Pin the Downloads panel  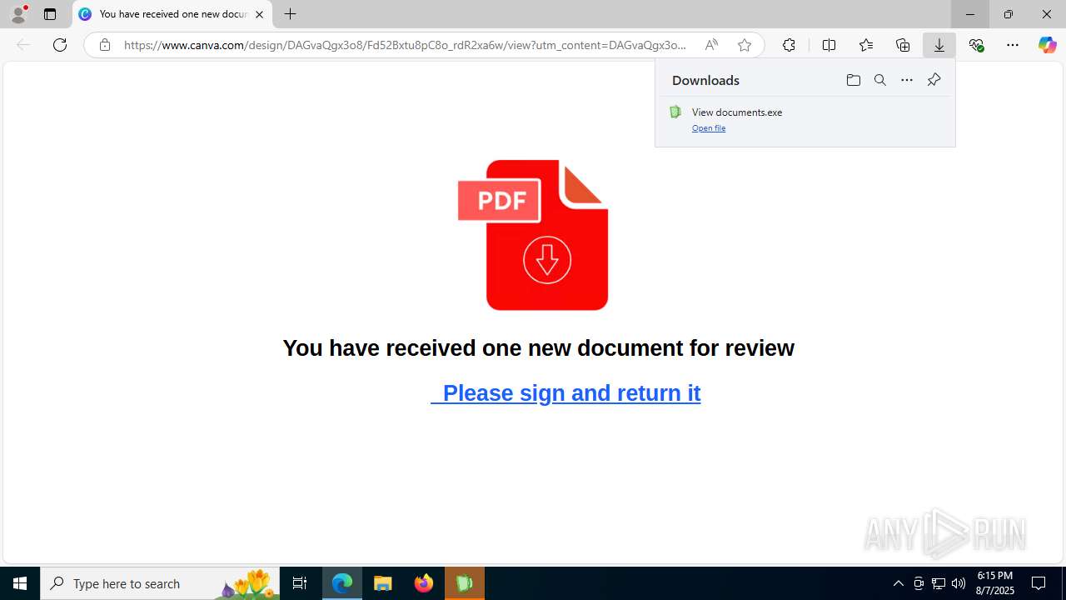(934, 80)
